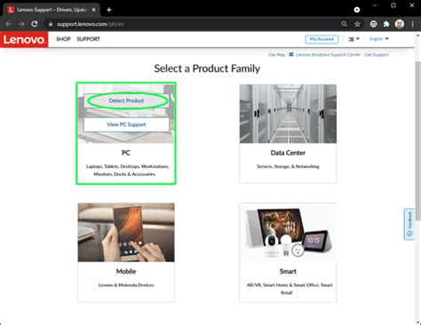Click the Data Center card title

[288, 153]
